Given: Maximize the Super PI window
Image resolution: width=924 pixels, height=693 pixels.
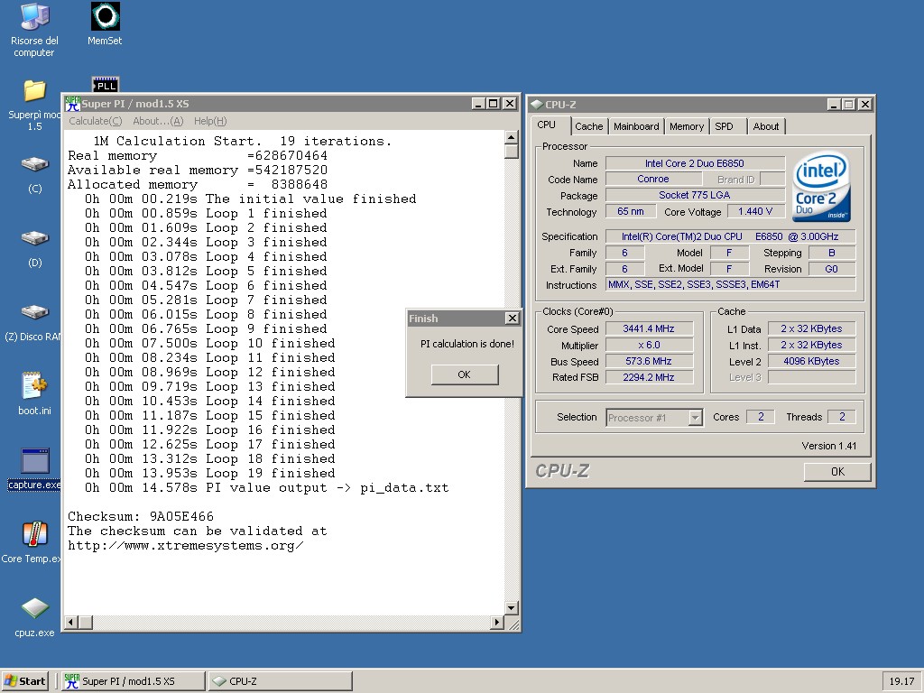Looking at the screenshot, I should tap(494, 104).
